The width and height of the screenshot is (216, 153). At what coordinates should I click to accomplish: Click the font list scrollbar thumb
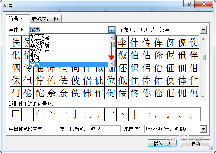coord(112,45)
